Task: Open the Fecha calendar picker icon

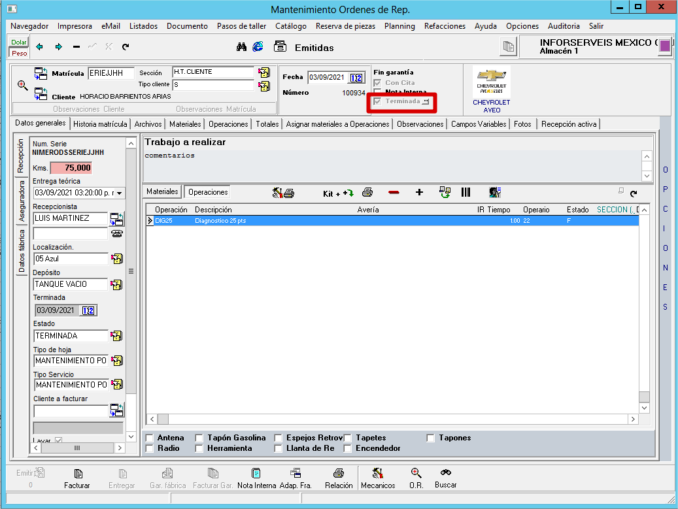Action: point(356,78)
